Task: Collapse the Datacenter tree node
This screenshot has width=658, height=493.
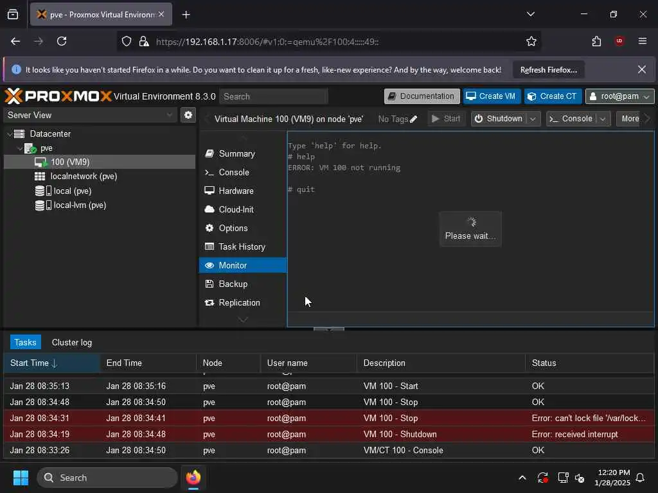Action: (x=10, y=134)
